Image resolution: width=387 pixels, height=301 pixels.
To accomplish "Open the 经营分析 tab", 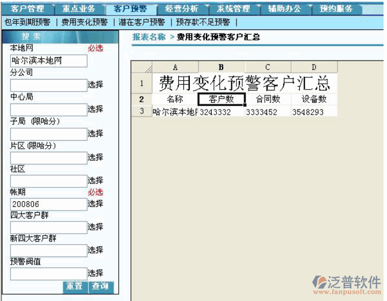I will [x=181, y=9].
